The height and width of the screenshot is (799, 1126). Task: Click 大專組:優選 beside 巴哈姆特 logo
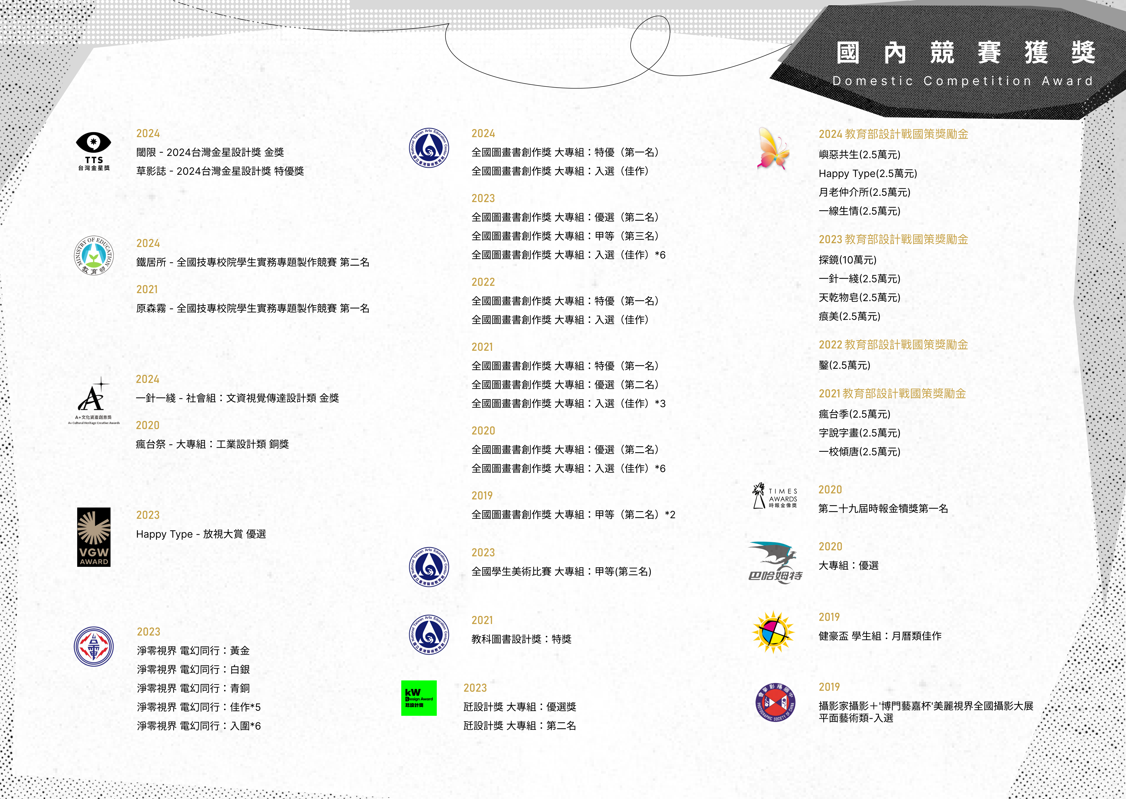pos(849,565)
